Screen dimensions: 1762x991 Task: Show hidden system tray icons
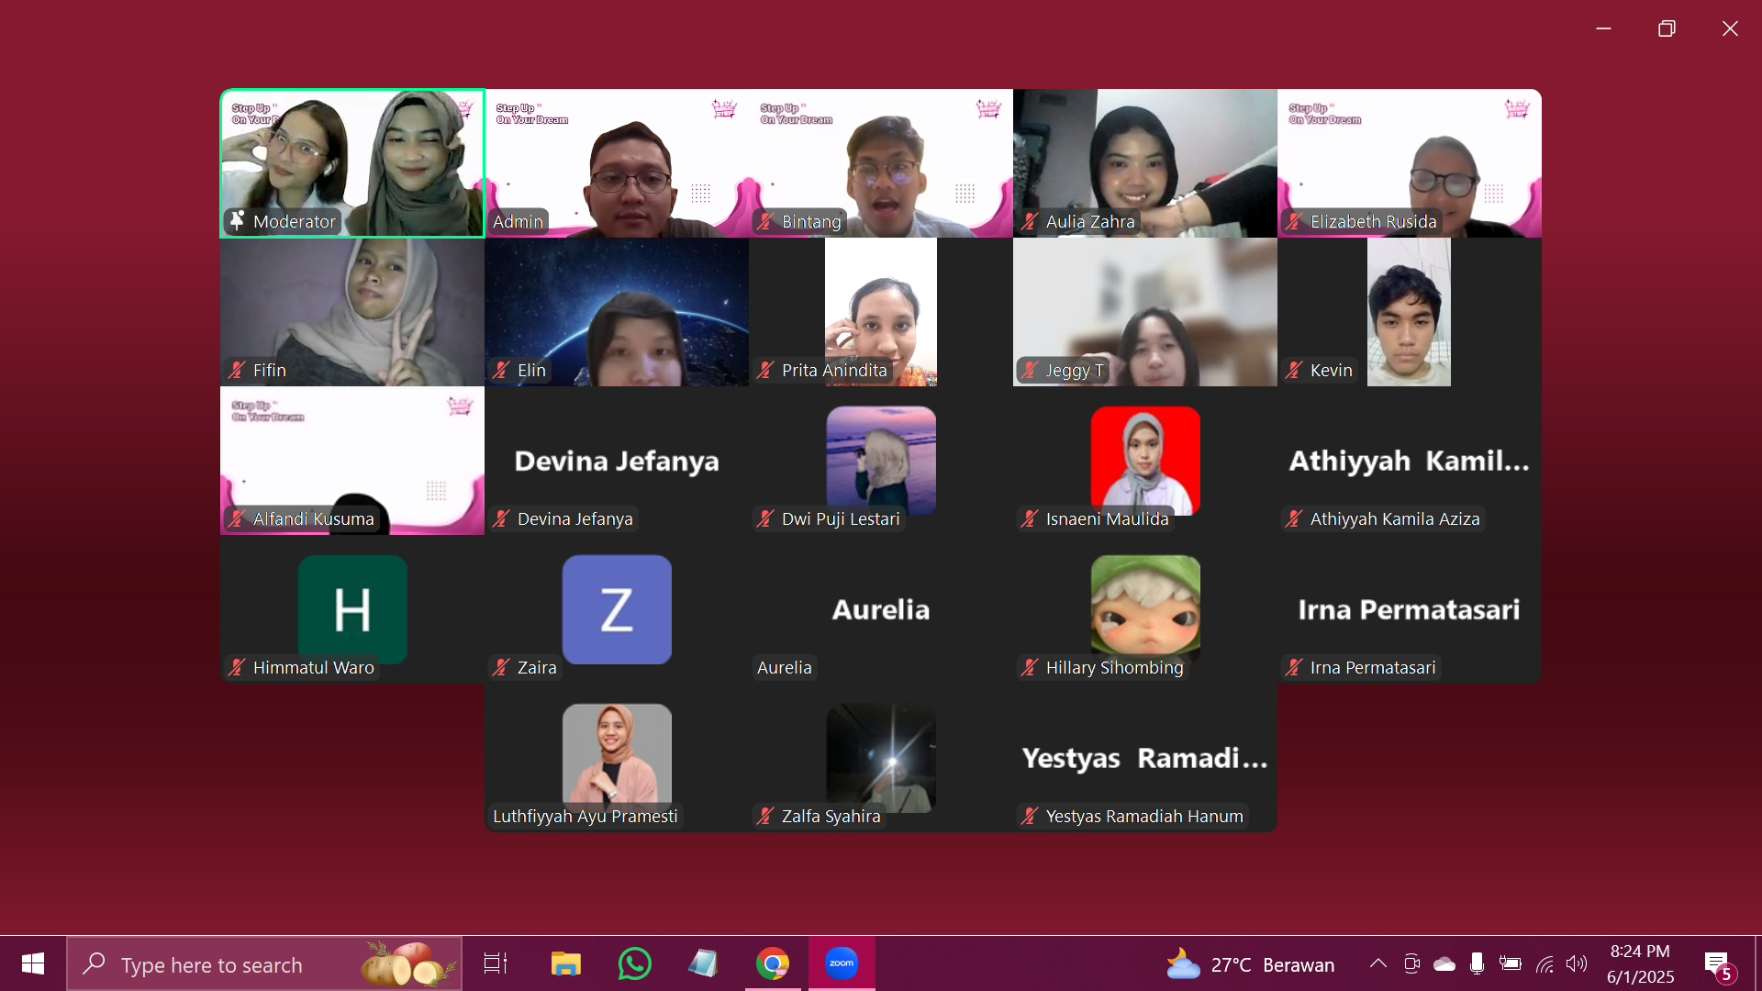point(1378,963)
